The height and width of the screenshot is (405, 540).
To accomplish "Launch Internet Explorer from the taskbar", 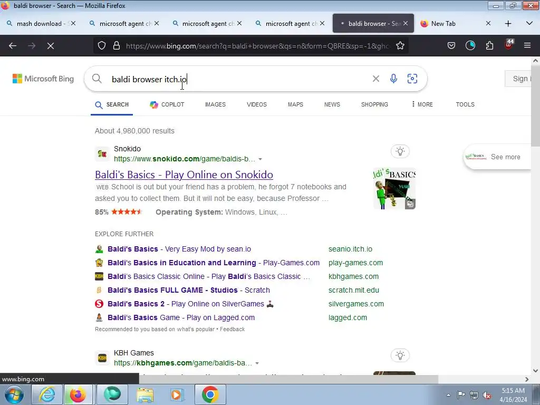I will coord(47,394).
